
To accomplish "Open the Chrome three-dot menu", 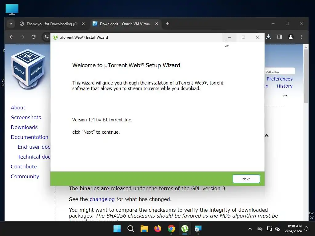I will [x=302, y=37].
